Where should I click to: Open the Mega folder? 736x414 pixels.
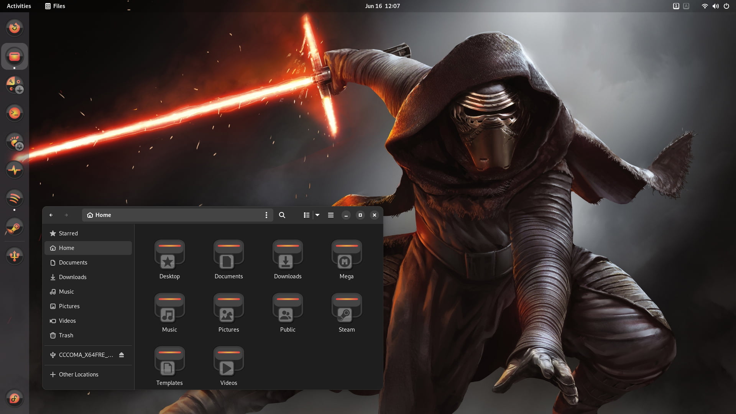pyautogui.click(x=347, y=255)
